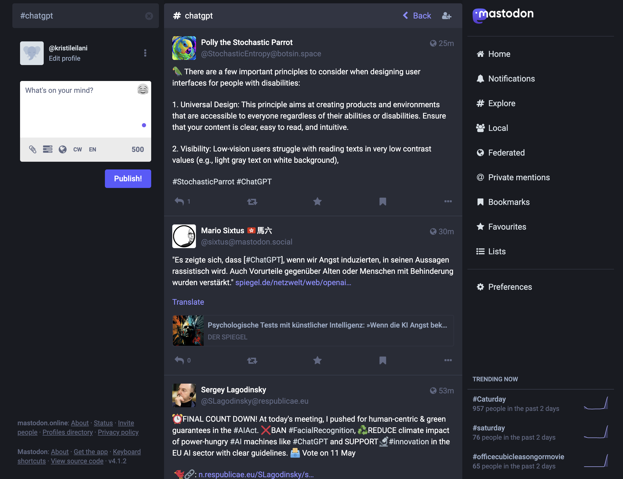Click the Lists menu item

tap(497, 251)
